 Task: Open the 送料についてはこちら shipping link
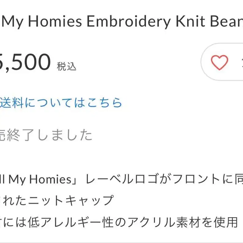61,103
